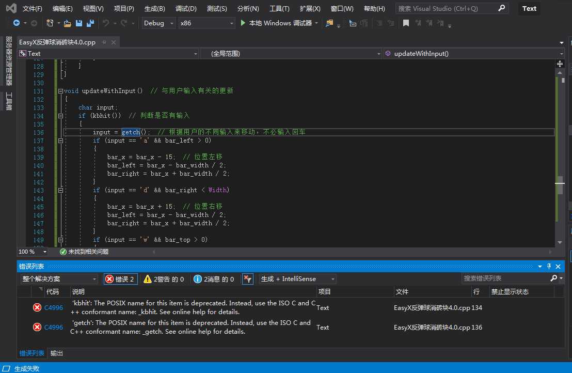Collapse the if input equals 'a' block
This screenshot has width=572, height=373.
tap(60, 141)
